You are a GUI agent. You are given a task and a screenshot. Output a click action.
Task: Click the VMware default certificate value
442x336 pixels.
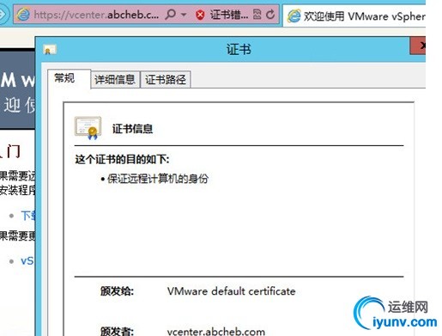click(231, 291)
